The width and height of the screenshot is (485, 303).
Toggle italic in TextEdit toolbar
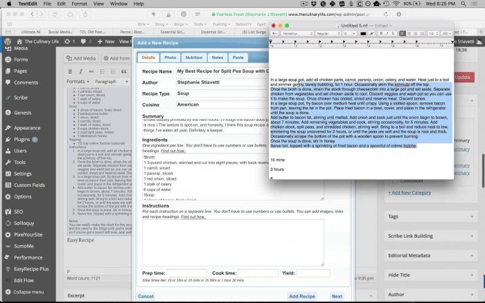pyautogui.click(x=387, y=33)
